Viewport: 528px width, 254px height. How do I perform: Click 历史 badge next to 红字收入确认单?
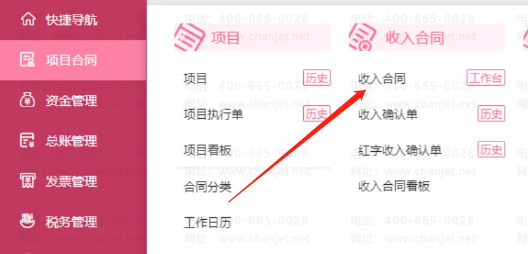click(491, 149)
